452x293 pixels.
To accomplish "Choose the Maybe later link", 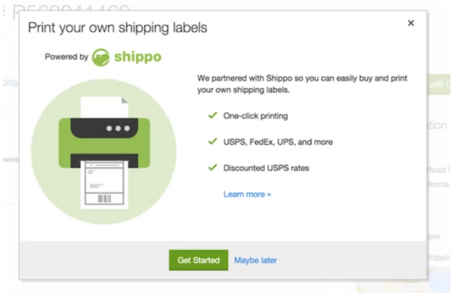I will pos(256,260).
